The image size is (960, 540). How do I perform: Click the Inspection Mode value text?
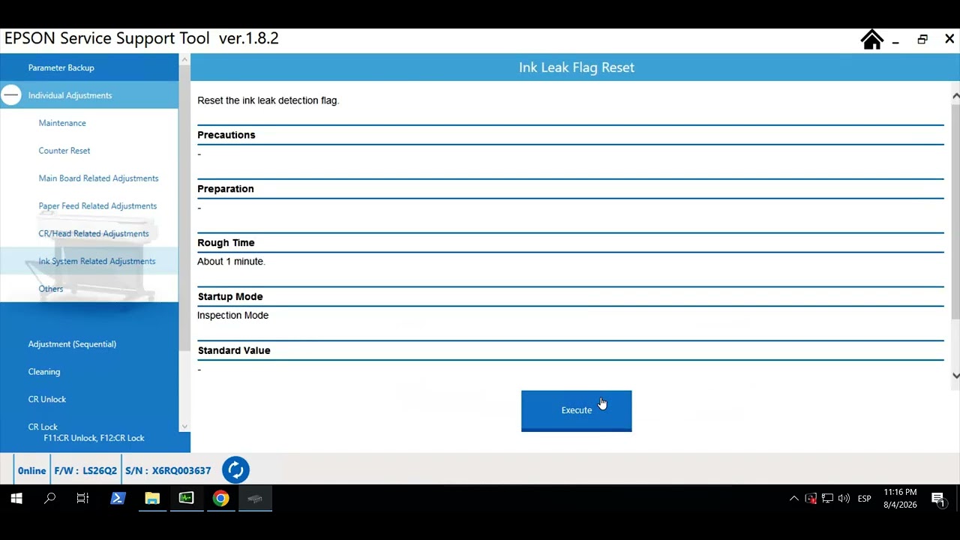click(232, 316)
